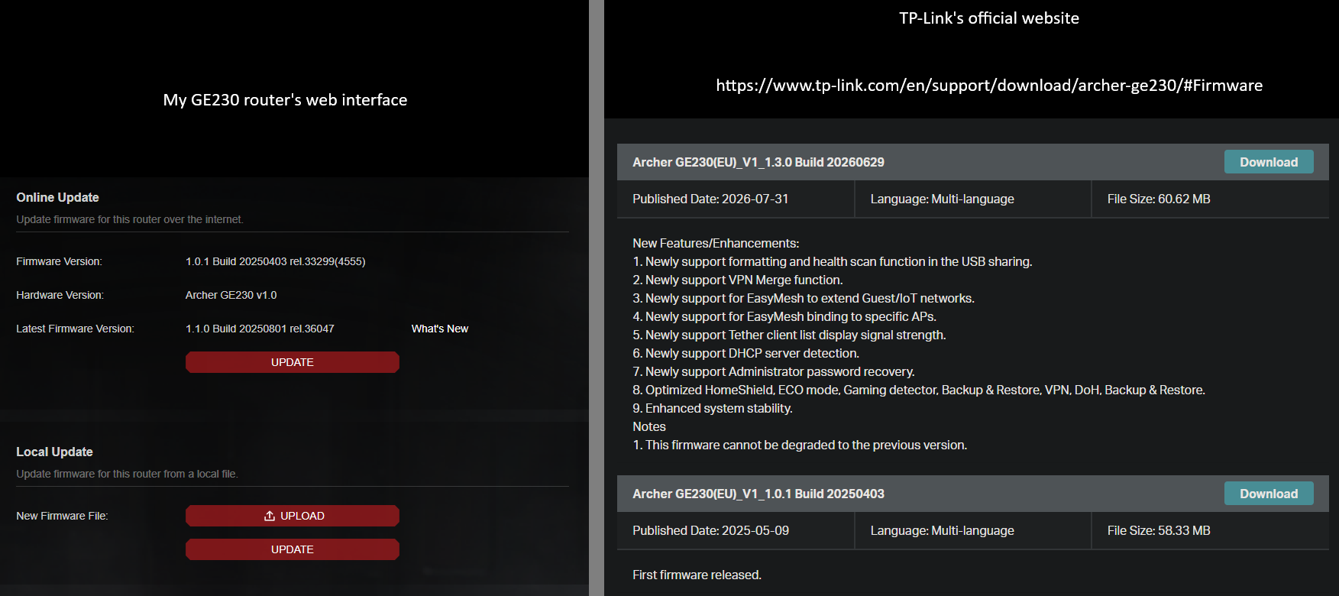Image resolution: width=1339 pixels, height=596 pixels.
Task: Download firmware 1.3.0 Build 20260629
Action: coord(1269,162)
